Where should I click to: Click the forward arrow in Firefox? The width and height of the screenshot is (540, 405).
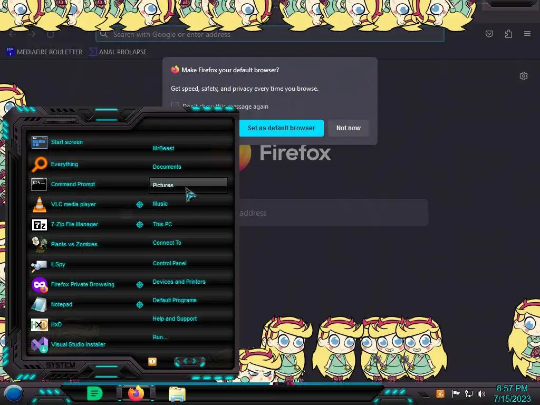tap(32, 34)
